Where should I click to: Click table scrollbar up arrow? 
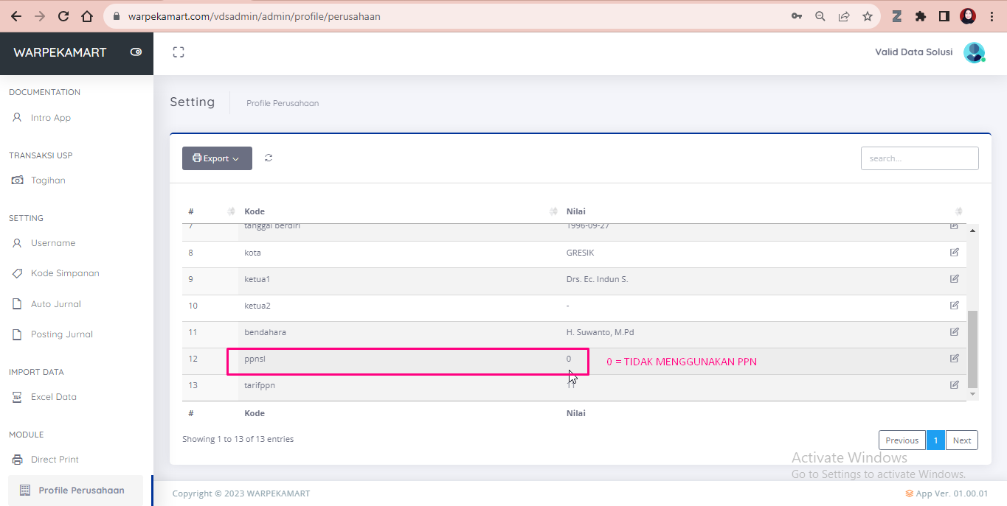coord(972,231)
